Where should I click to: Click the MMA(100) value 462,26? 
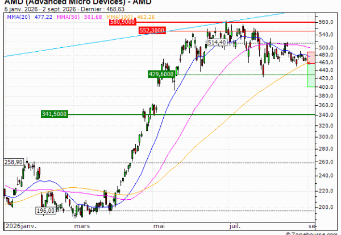[146, 17]
